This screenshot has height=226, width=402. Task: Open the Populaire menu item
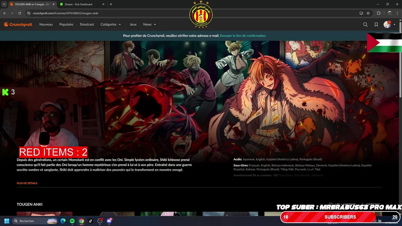[66, 24]
